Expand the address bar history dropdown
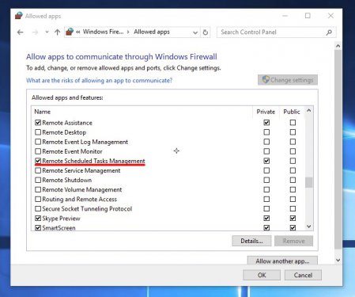This screenshot has height=297, width=355. pyautogui.click(x=195, y=32)
